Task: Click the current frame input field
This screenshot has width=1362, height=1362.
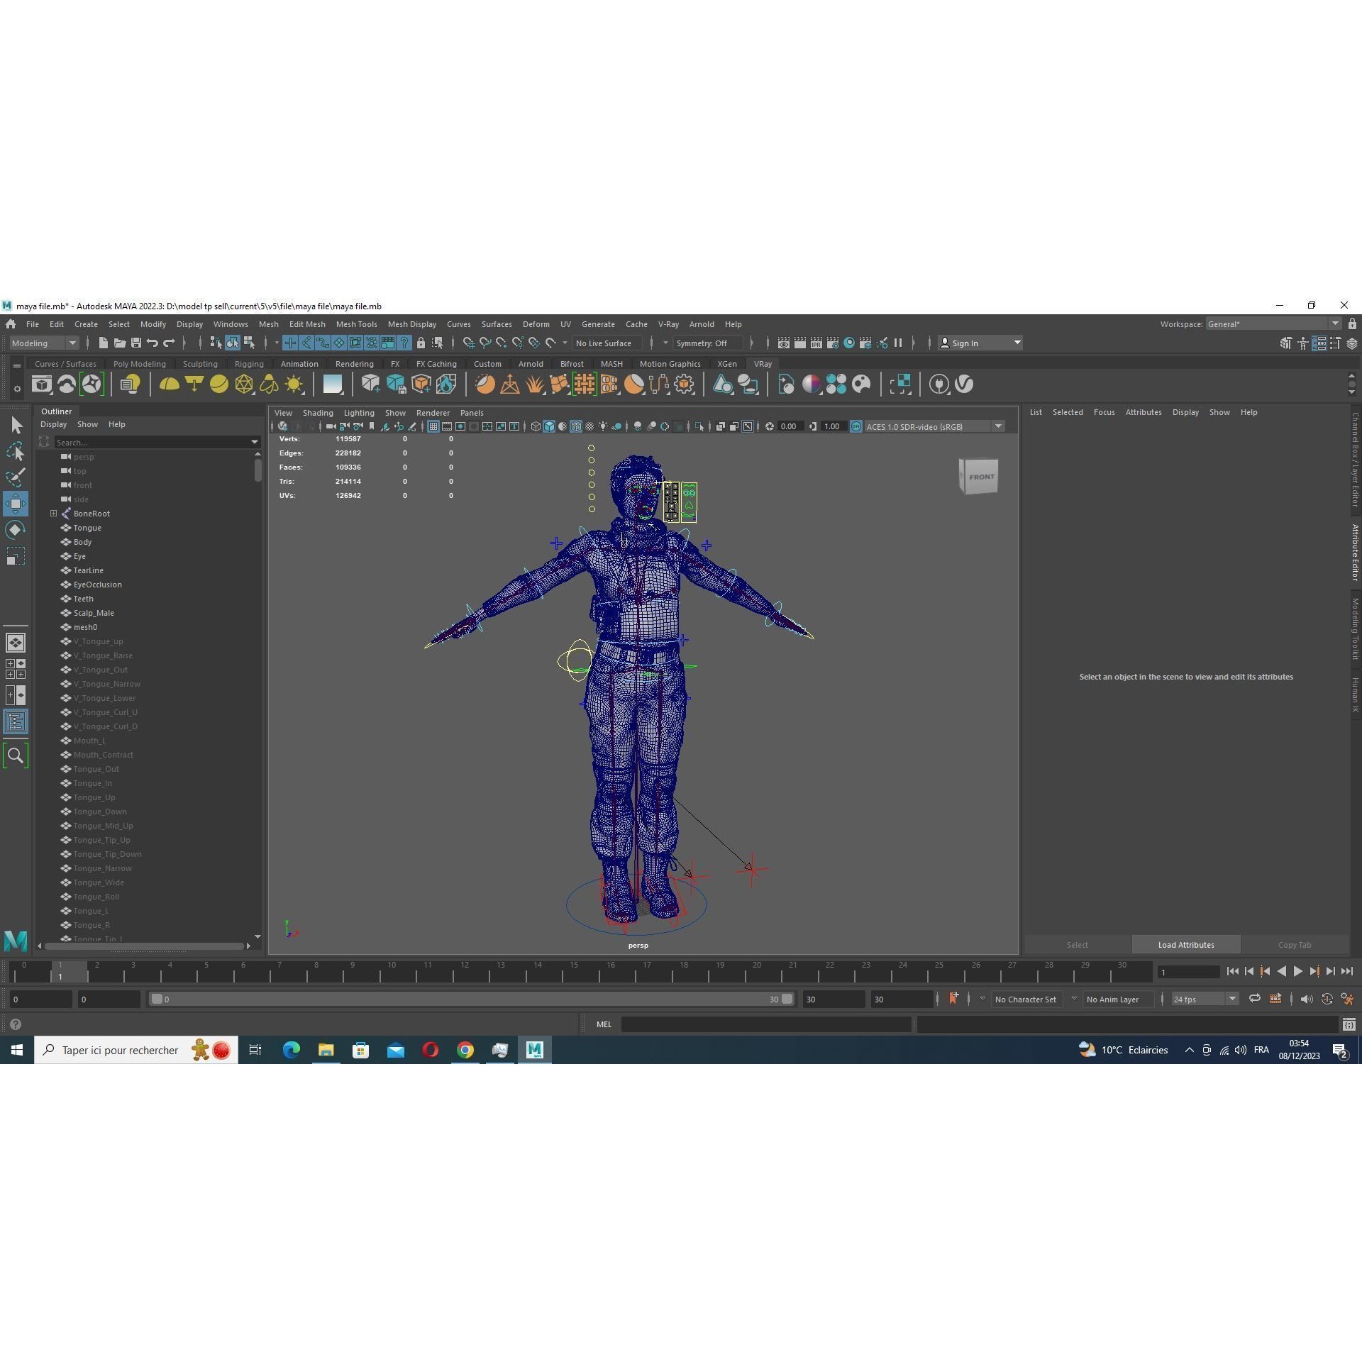Action: coord(1188,972)
